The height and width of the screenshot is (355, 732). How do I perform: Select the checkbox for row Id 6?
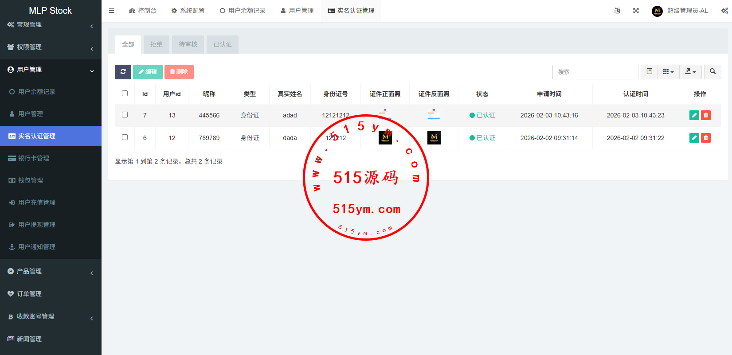click(x=125, y=137)
